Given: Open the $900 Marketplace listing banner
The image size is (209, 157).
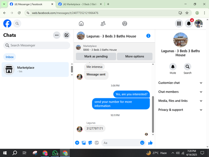Looking at the screenshot, I should pos(114,48).
